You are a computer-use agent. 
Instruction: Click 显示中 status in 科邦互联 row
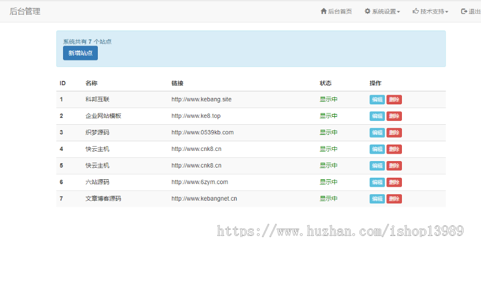[x=329, y=100]
